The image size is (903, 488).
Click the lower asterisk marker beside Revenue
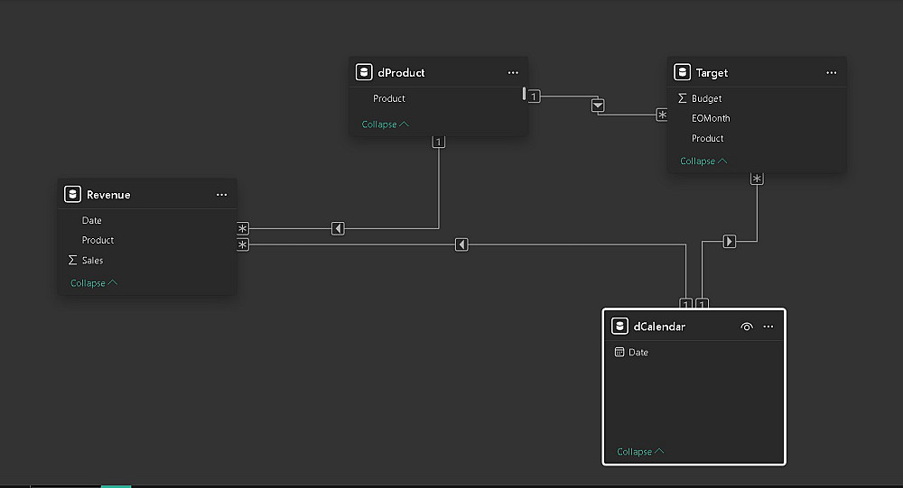[x=242, y=244]
